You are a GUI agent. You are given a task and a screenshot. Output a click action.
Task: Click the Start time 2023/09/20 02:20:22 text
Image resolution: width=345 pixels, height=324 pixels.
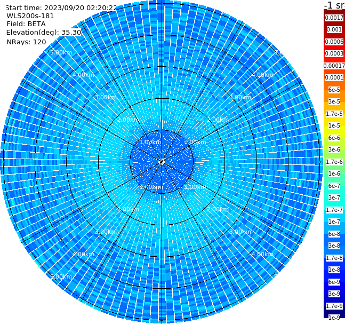(x=61, y=7)
